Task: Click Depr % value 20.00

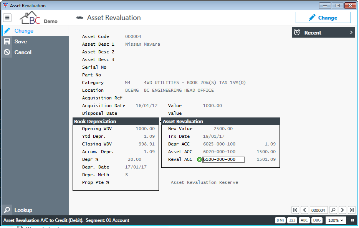Action: pyautogui.click(x=135, y=159)
